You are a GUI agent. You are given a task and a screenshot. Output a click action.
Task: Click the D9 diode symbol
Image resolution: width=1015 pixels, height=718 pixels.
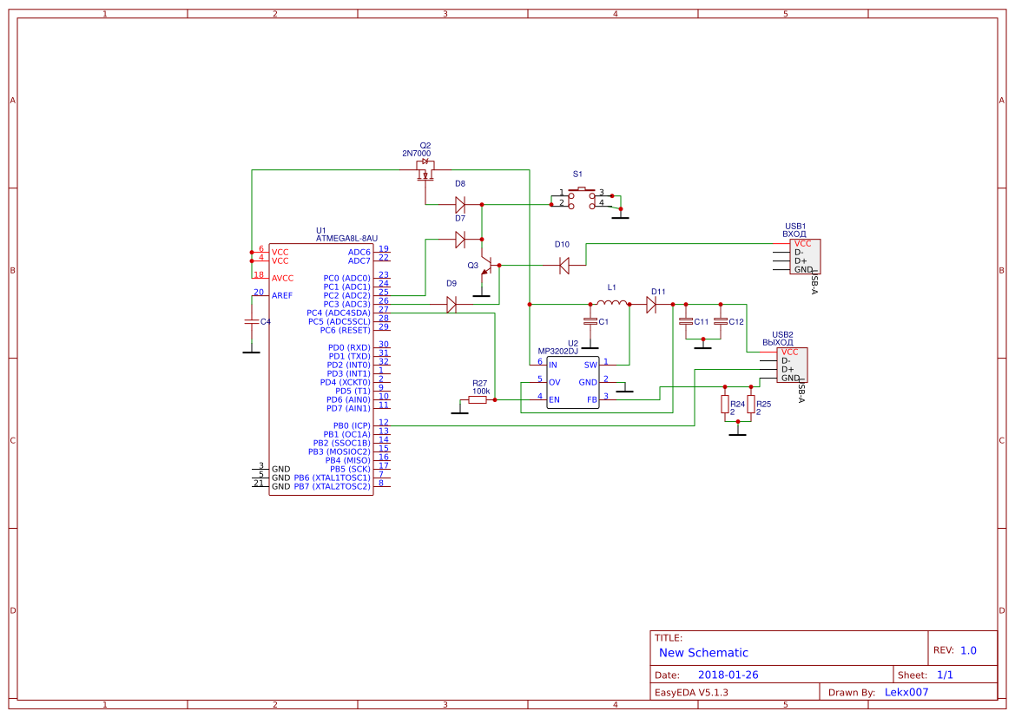tap(451, 304)
